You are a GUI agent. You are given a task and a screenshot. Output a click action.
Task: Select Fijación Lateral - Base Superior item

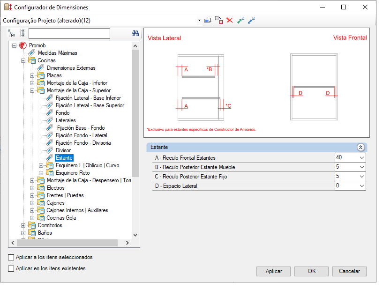click(90, 105)
